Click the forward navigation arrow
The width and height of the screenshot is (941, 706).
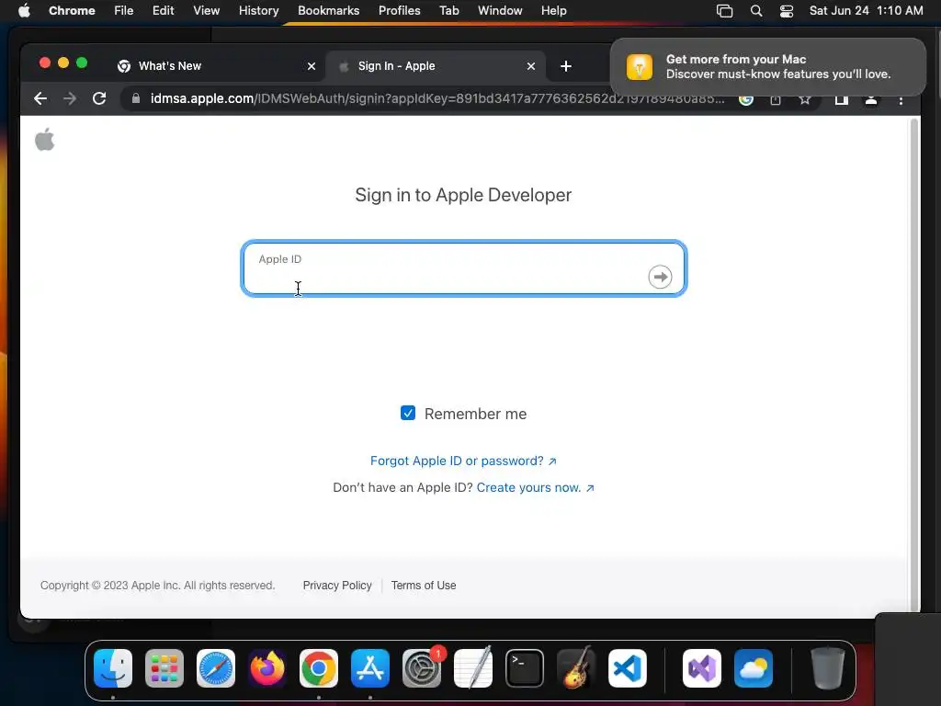pyautogui.click(x=70, y=98)
